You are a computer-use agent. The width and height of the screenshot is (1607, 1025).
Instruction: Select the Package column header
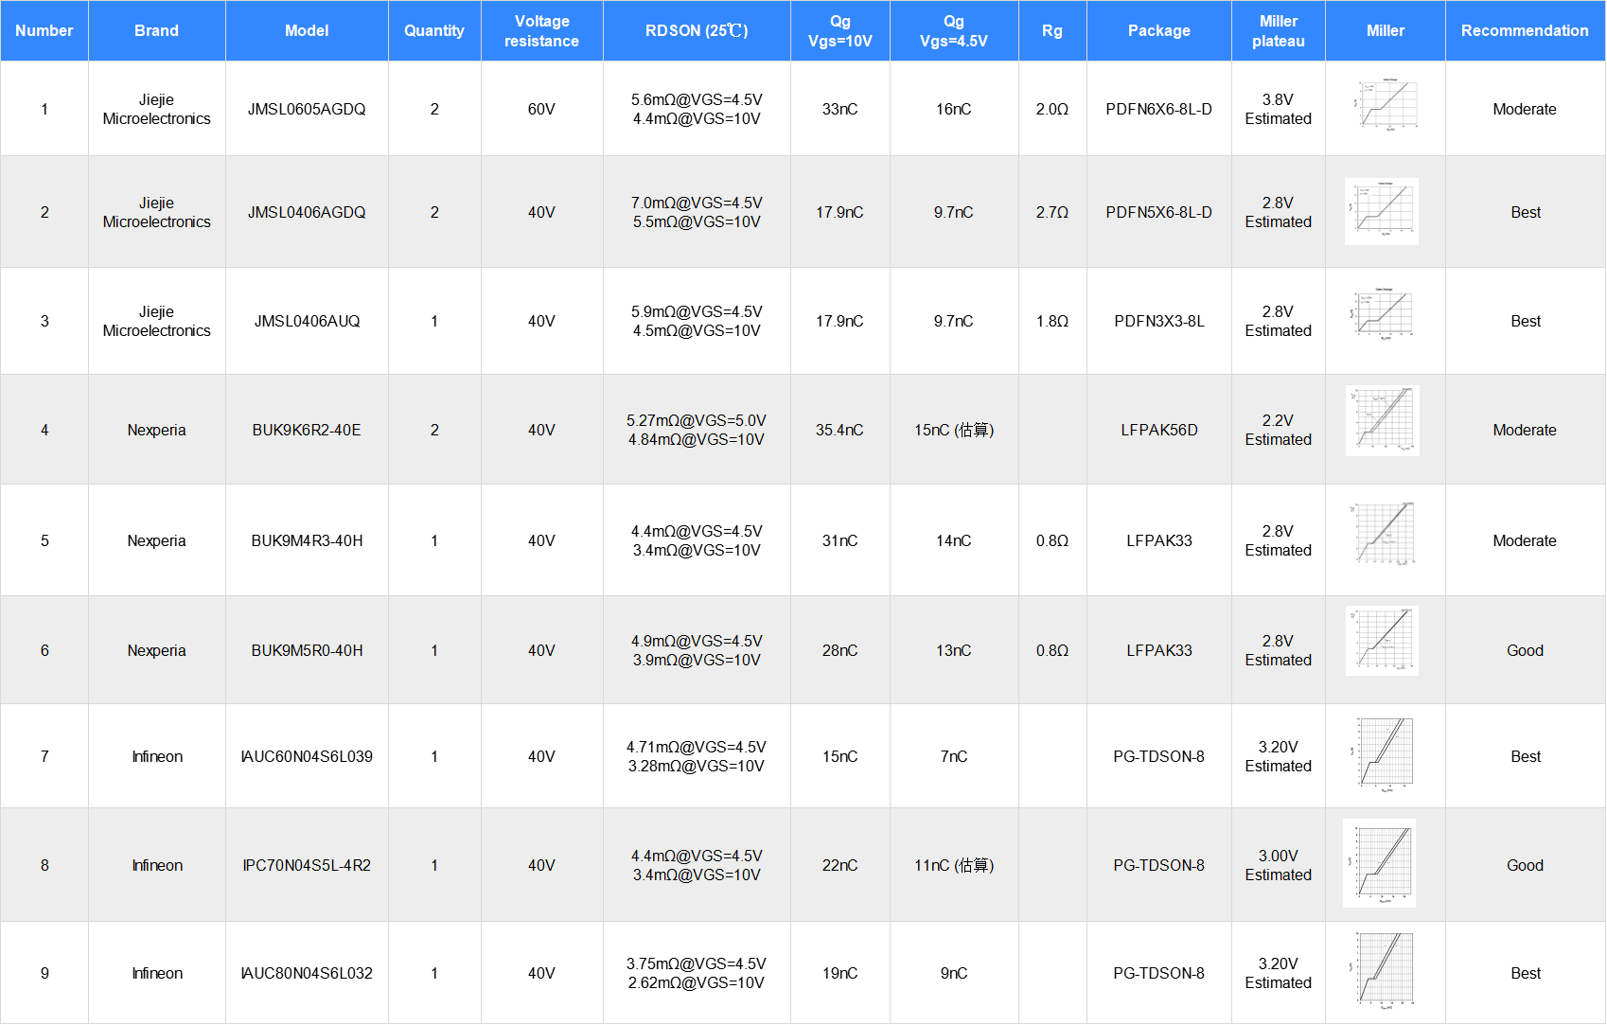click(x=1158, y=30)
